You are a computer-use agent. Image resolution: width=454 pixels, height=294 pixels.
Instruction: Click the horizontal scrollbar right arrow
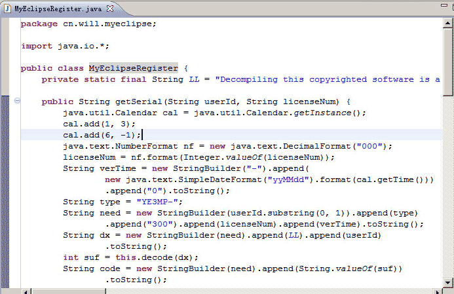(438, 291)
